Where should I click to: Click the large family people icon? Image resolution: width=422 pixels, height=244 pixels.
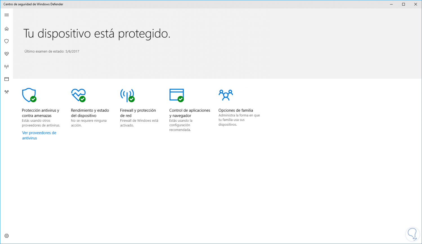[x=226, y=95]
